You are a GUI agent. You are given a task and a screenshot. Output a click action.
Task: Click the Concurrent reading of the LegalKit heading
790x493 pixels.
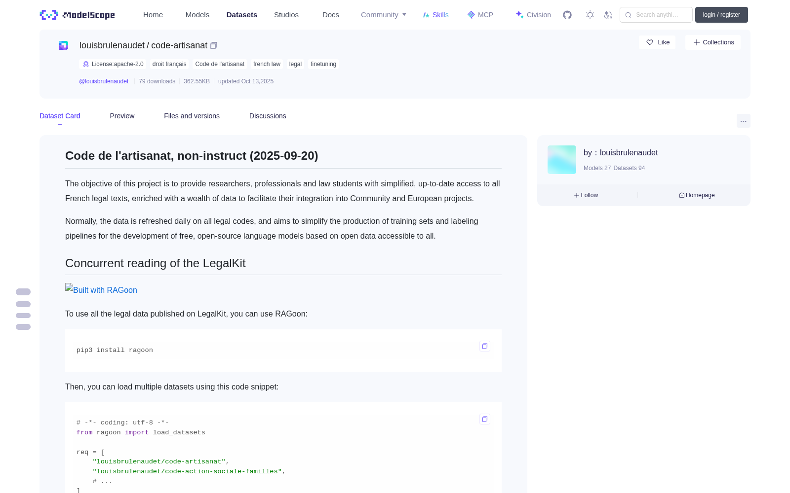point(156,263)
